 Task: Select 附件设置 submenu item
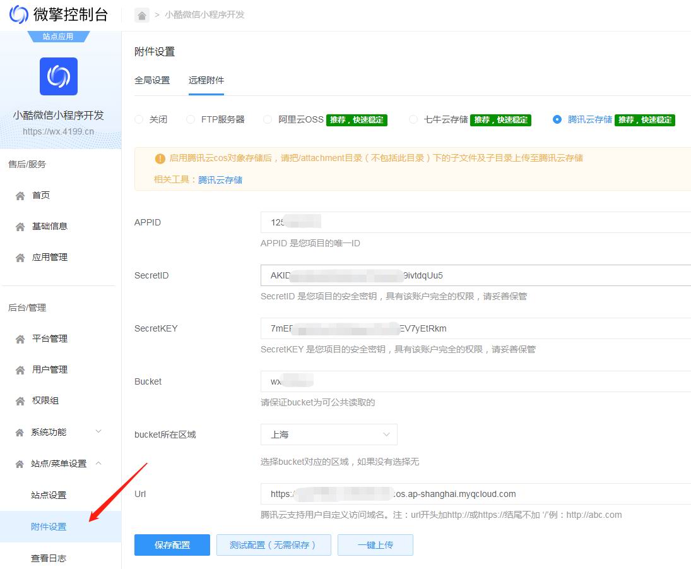tap(61, 527)
